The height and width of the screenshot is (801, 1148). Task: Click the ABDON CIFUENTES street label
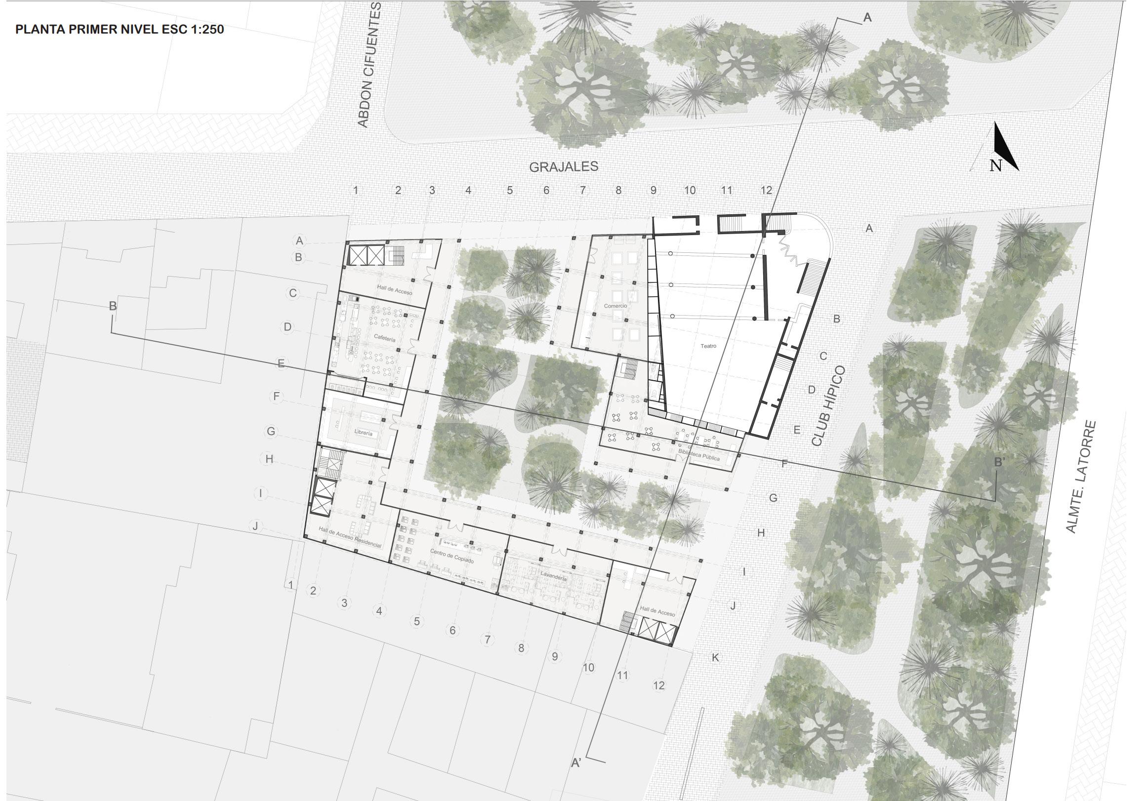[369, 65]
